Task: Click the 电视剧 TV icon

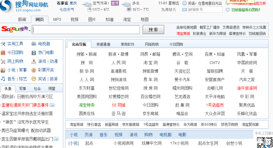Action: [x=33, y=44]
